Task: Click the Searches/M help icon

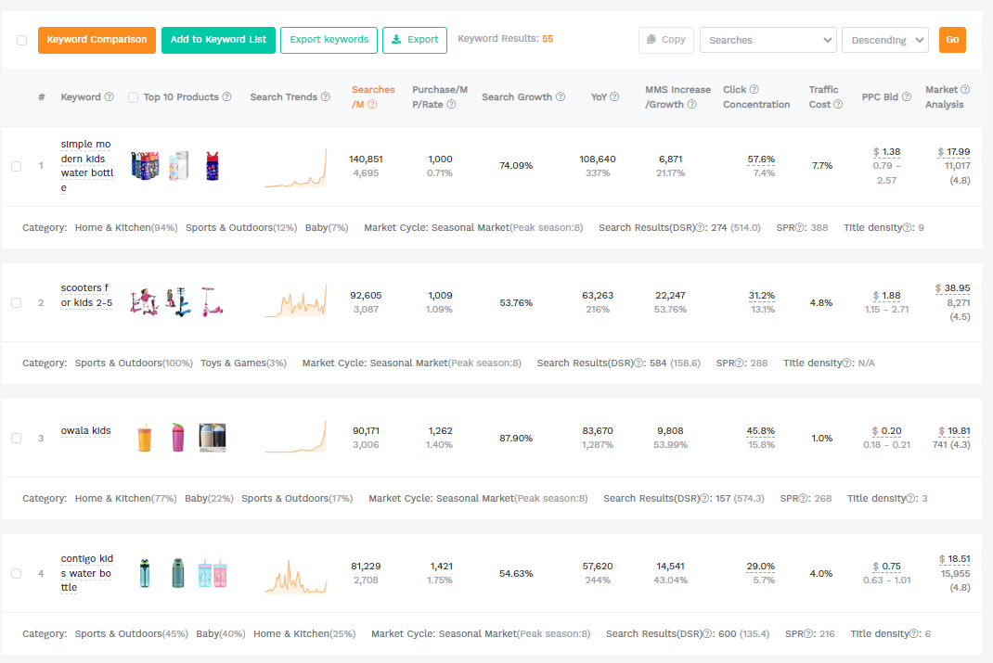Action: [372, 105]
